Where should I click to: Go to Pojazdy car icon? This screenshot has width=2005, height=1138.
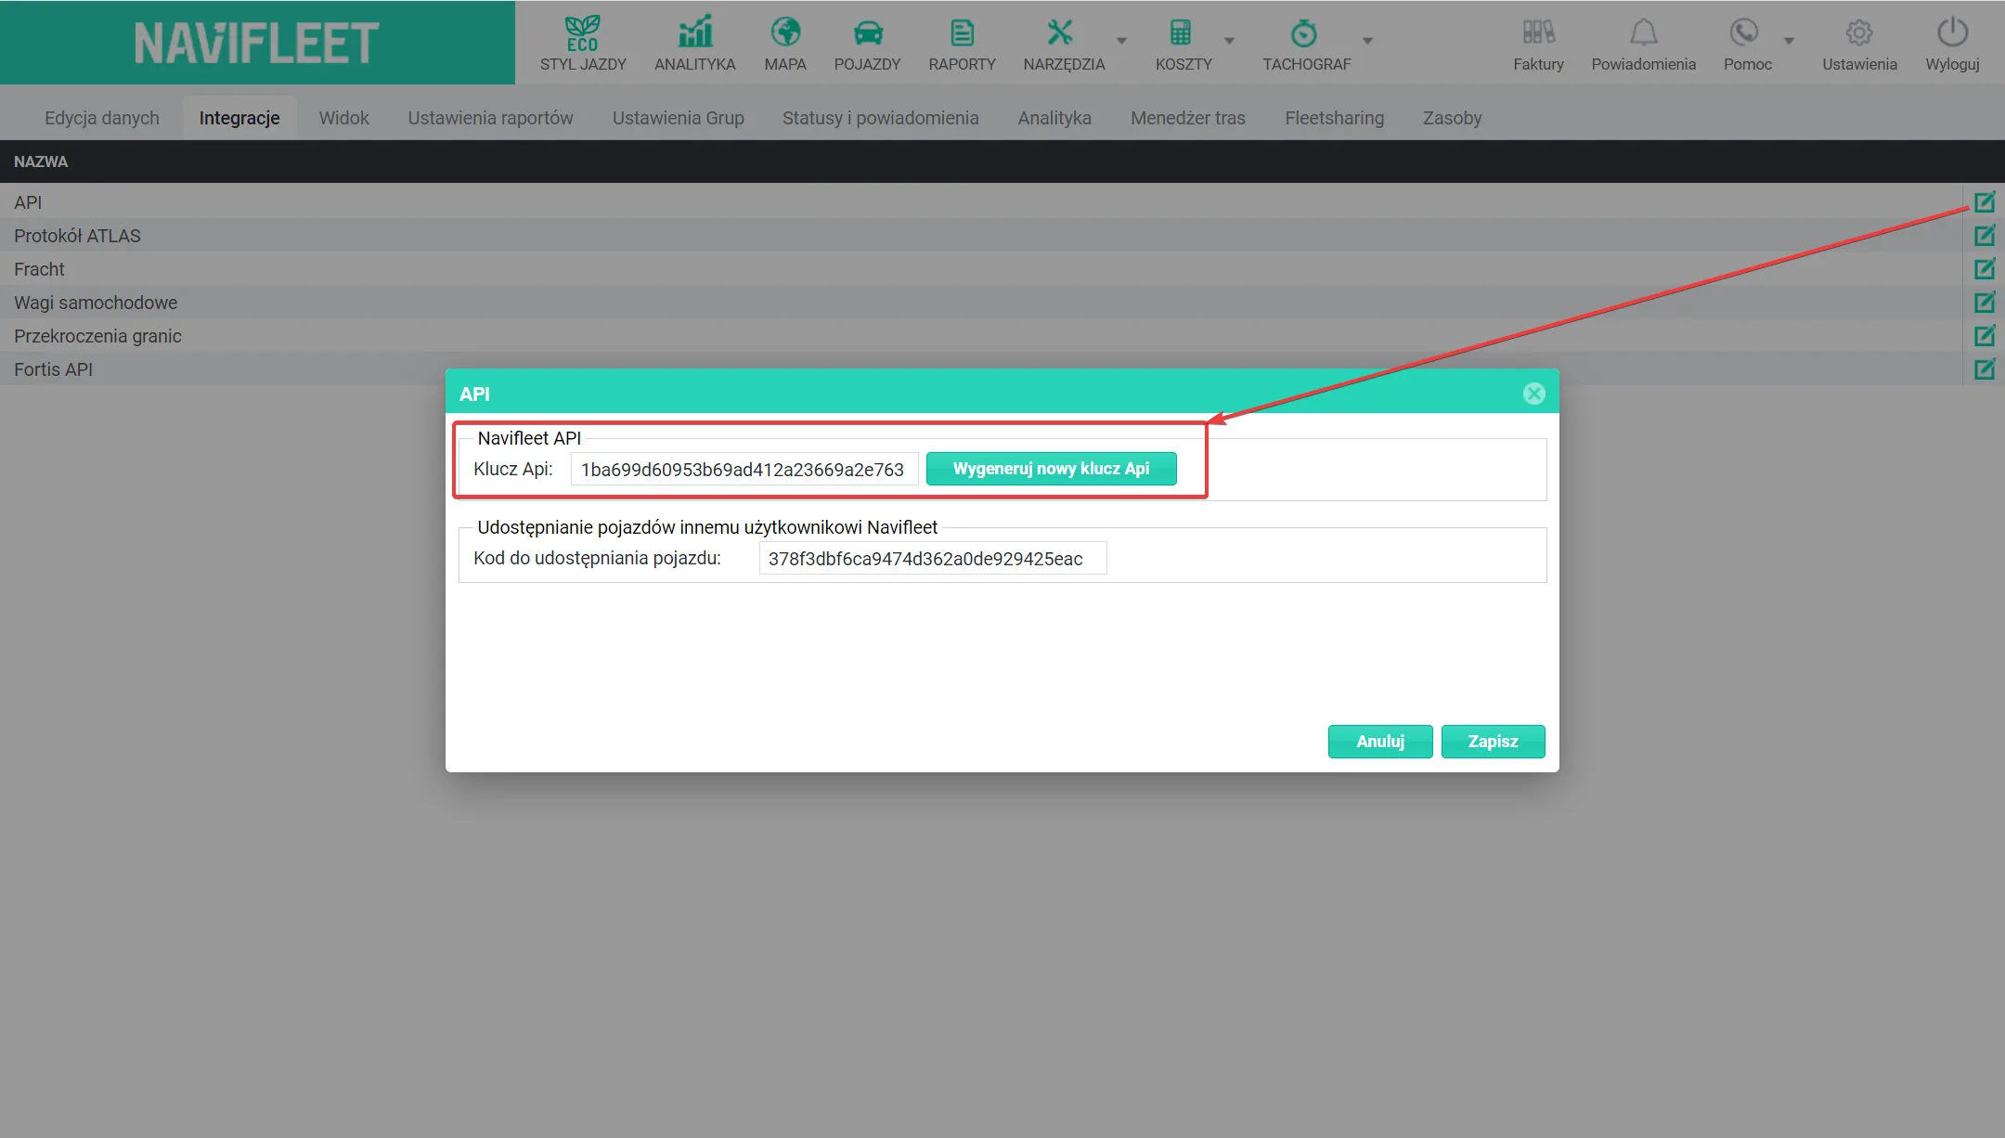click(x=868, y=33)
